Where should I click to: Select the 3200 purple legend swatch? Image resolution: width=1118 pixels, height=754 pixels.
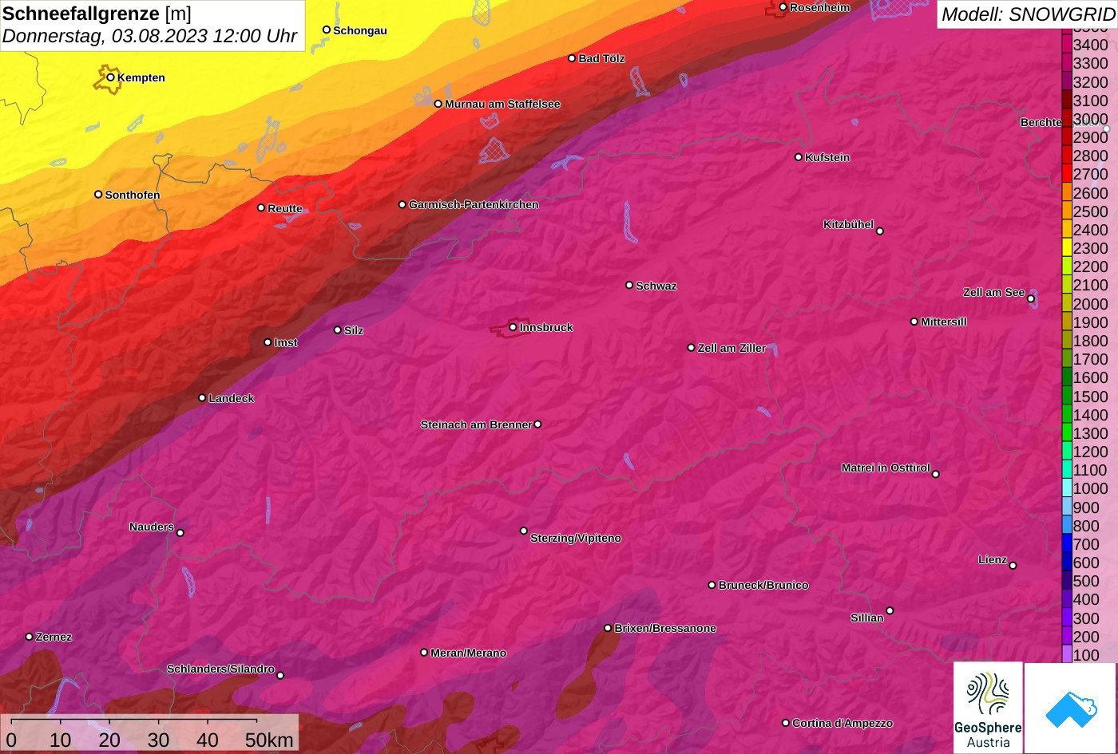tap(1067, 82)
